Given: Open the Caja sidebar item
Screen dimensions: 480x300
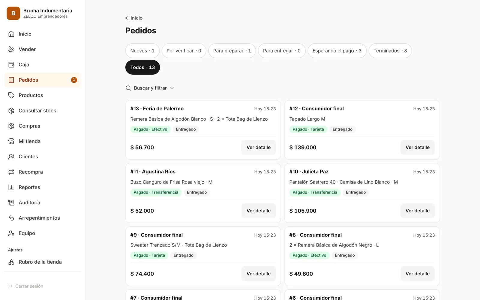Looking at the screenshot, I should 43,64.
